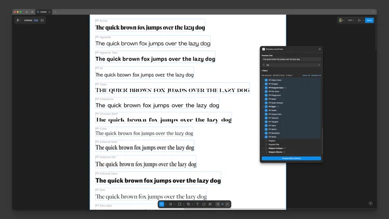Open shape tools dropdown arrow
Image resolution: width=389 pixels, height=219 pixels.
coord(183,204)
